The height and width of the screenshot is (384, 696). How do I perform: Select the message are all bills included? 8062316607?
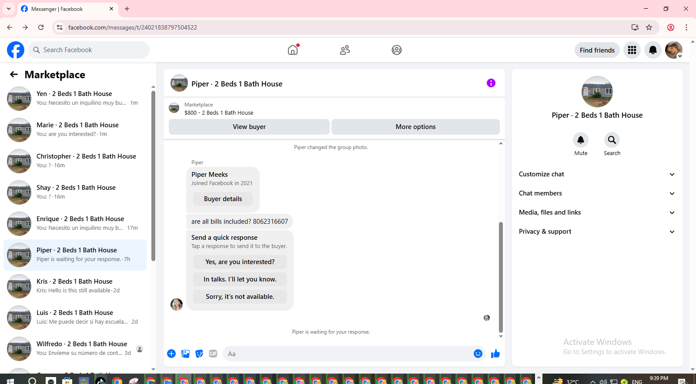[x=240, y=221]
